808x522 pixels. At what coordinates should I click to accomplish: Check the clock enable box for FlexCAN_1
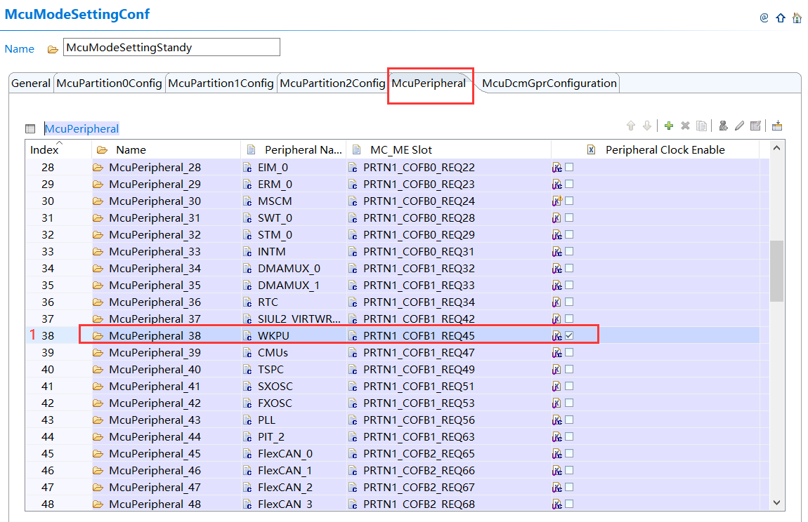click(569, 470)
